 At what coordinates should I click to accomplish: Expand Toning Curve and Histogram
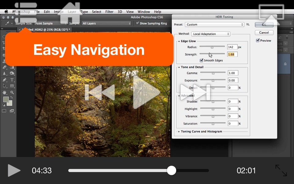tap(179, 132)
